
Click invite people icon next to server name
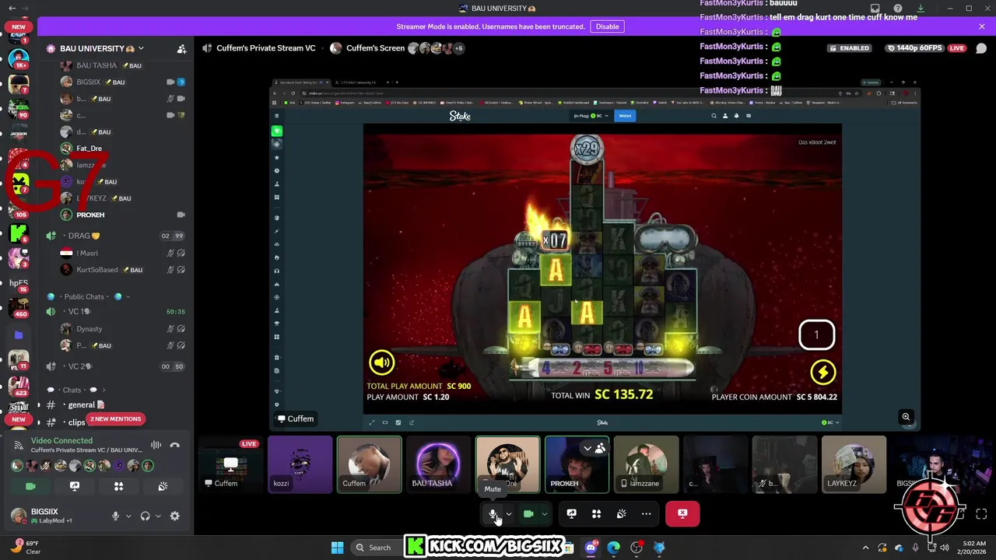(181, 48)
